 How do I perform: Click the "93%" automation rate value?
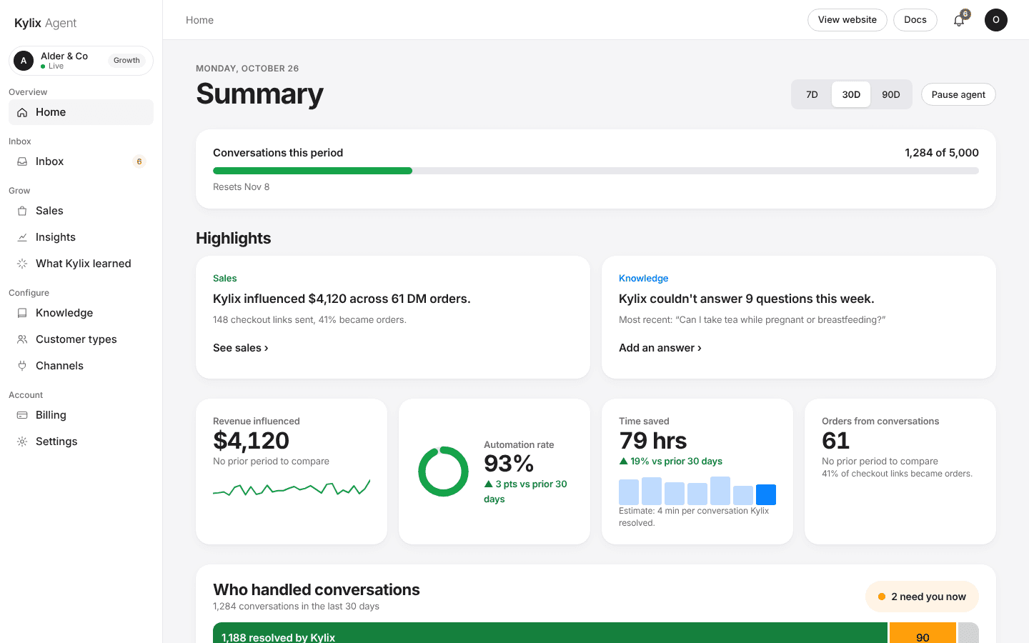coord(509,464)
